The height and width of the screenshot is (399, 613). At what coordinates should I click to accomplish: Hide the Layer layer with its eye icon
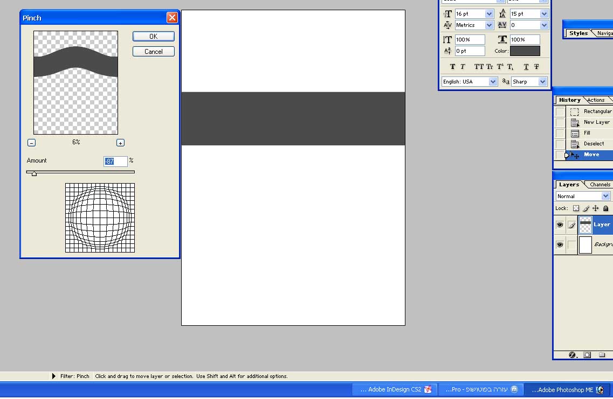pyautogui.click(x=560, y=225)
